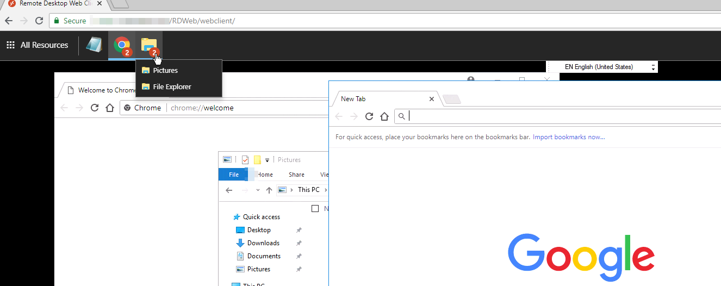Go back in the outer browser window

point(8,21)
